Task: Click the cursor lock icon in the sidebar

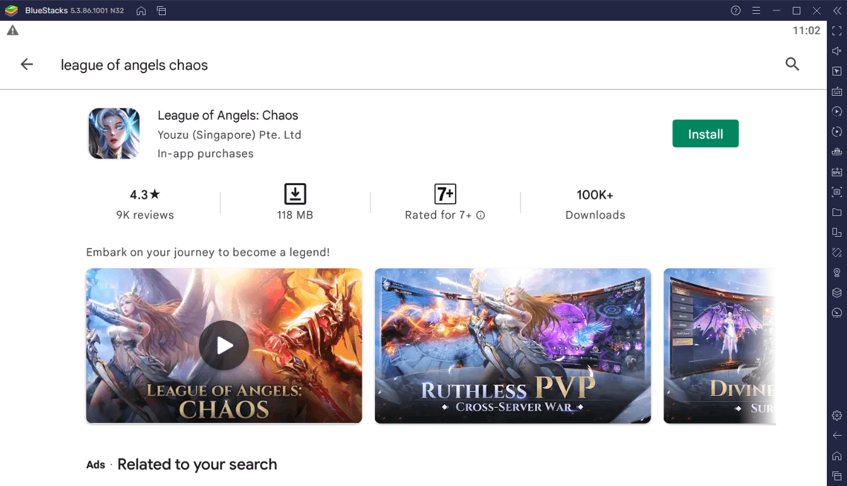Action: pyautogui.click(x=837, y=71)
